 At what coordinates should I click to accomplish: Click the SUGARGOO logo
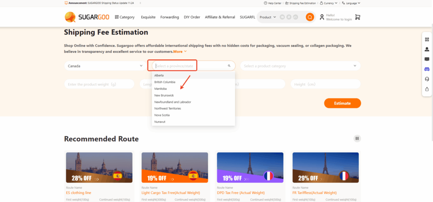87,17
